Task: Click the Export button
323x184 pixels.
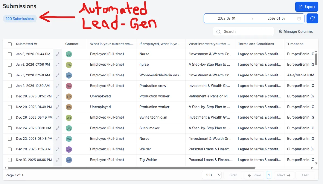Action: point(307,7)
